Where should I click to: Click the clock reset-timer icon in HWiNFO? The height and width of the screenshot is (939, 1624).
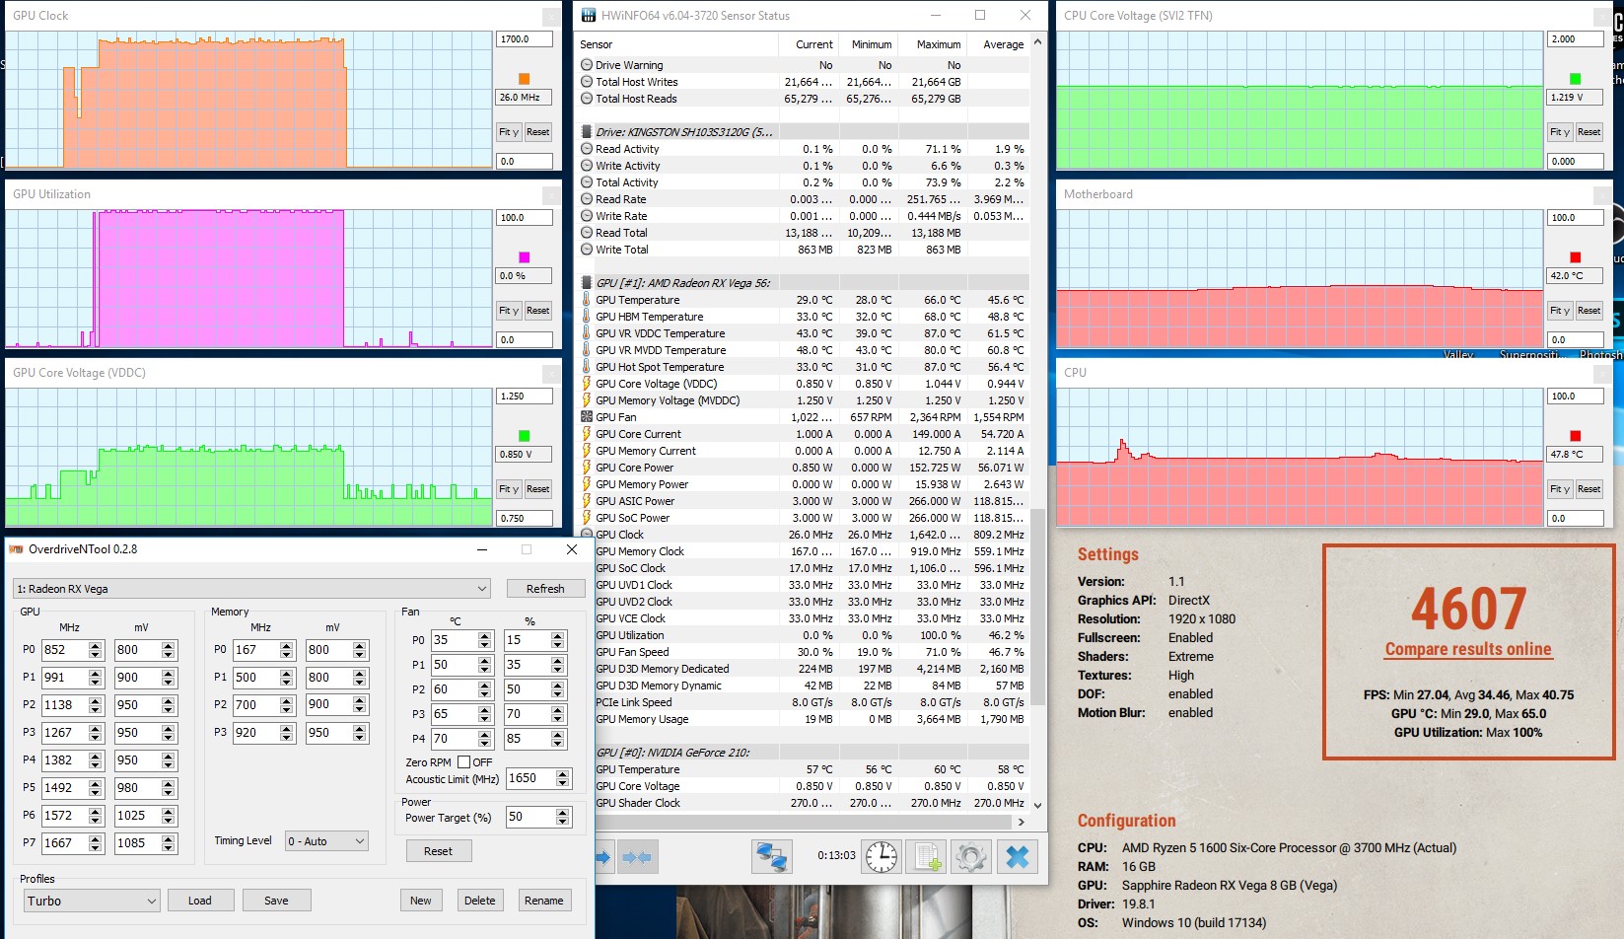[882, 856]
